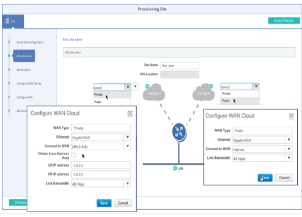This screenshot has height=217, width=302.
Task: Save the Private WAN Cloud settings
Action: (103, 203)
